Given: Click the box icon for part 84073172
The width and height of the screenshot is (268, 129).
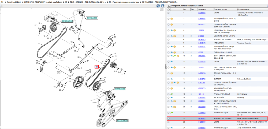Looking at the screenshot, I should (172, 25).
